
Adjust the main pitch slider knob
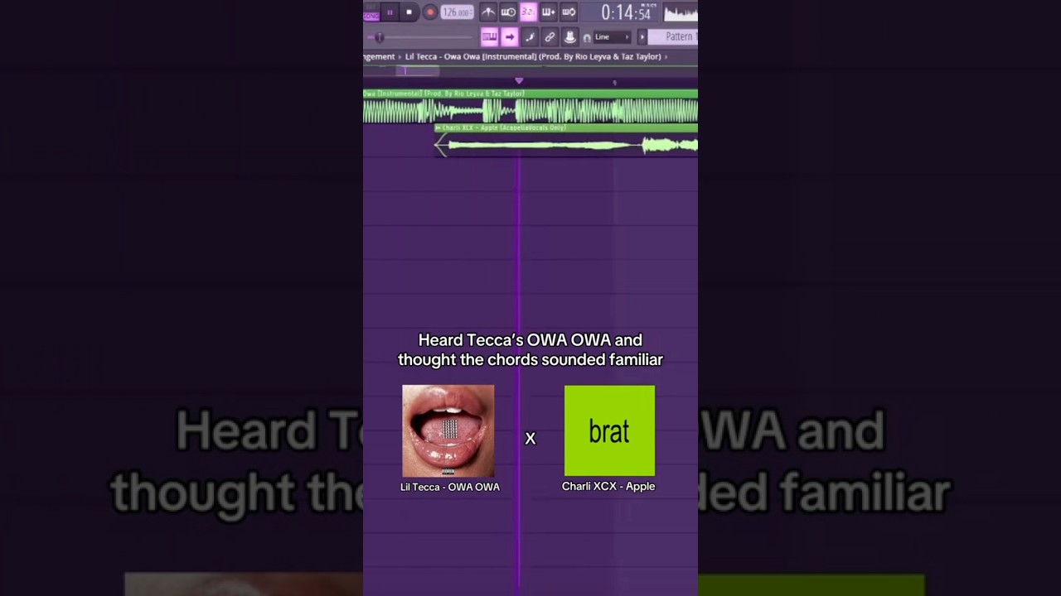click(x=380, y=37)
